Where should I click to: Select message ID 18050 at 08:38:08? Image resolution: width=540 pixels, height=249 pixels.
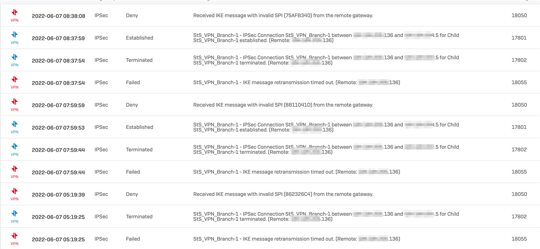click(x=519, y=16)
